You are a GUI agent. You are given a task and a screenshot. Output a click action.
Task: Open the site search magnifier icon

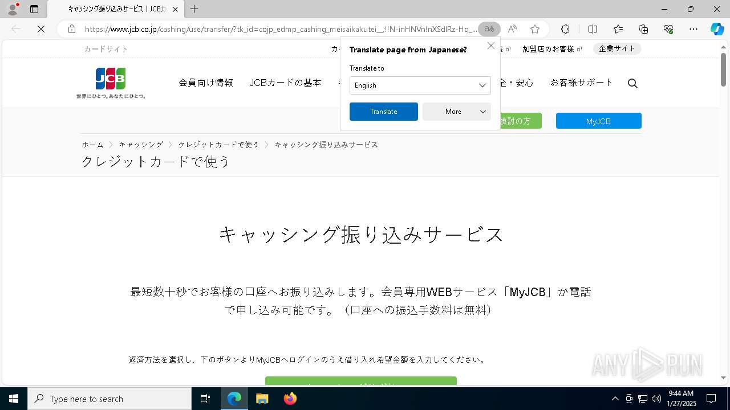(632, 83)
